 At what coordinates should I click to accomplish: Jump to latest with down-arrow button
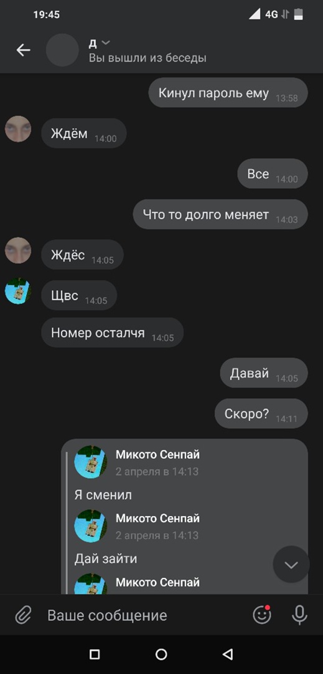(291, 565)
